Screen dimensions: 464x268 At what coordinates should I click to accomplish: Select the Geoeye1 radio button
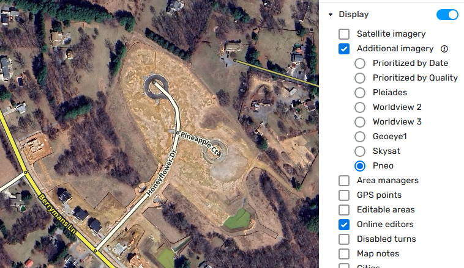point(360,137)
